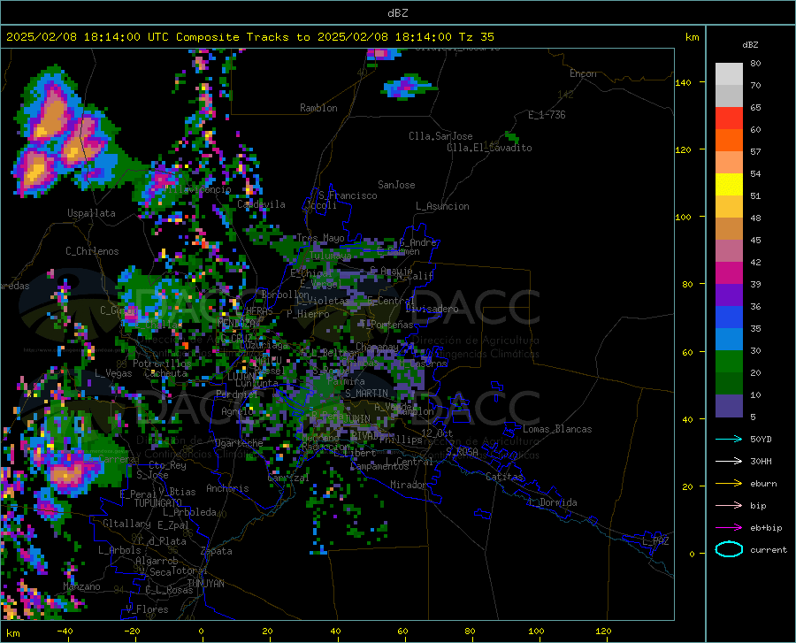This screenshot has width=796, height=643.
Task: Click the Encon location label
Action: pos(583,73)
